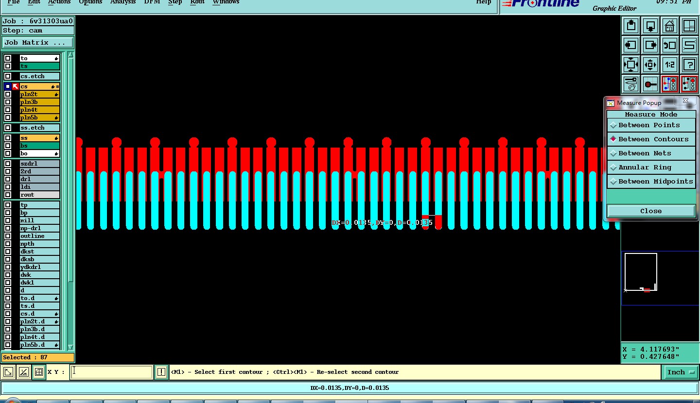Close the Measure Popup using Close button

(651, 211)
